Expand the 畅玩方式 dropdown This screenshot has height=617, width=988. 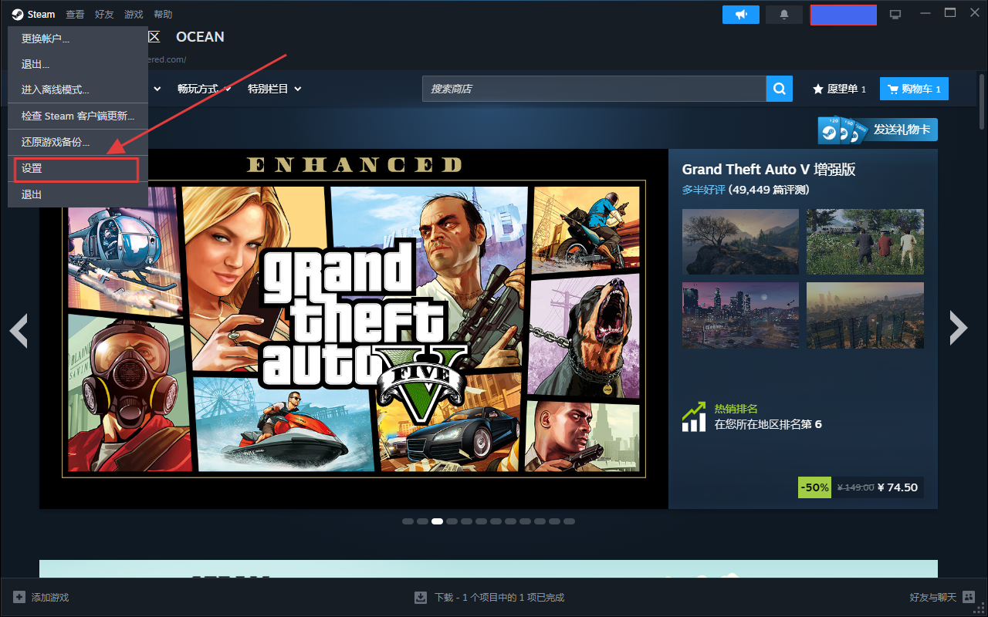(205, 89)
